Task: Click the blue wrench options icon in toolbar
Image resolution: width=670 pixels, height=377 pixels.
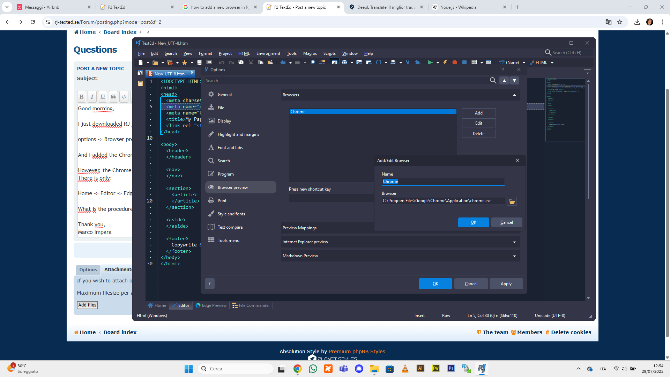Action: pos(408,62)
